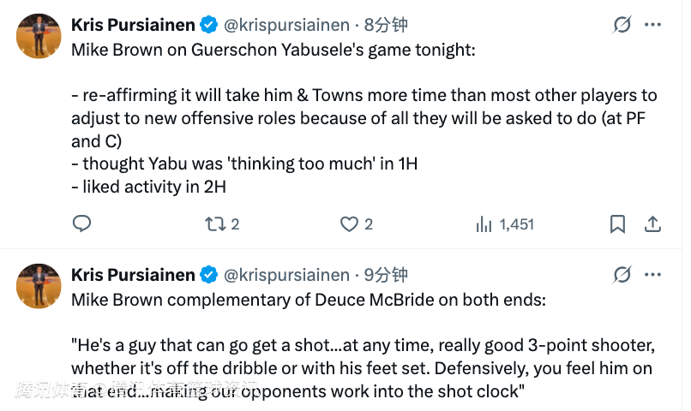Click Grok icon on the 8分钟 tweet

tap(622, 27)
